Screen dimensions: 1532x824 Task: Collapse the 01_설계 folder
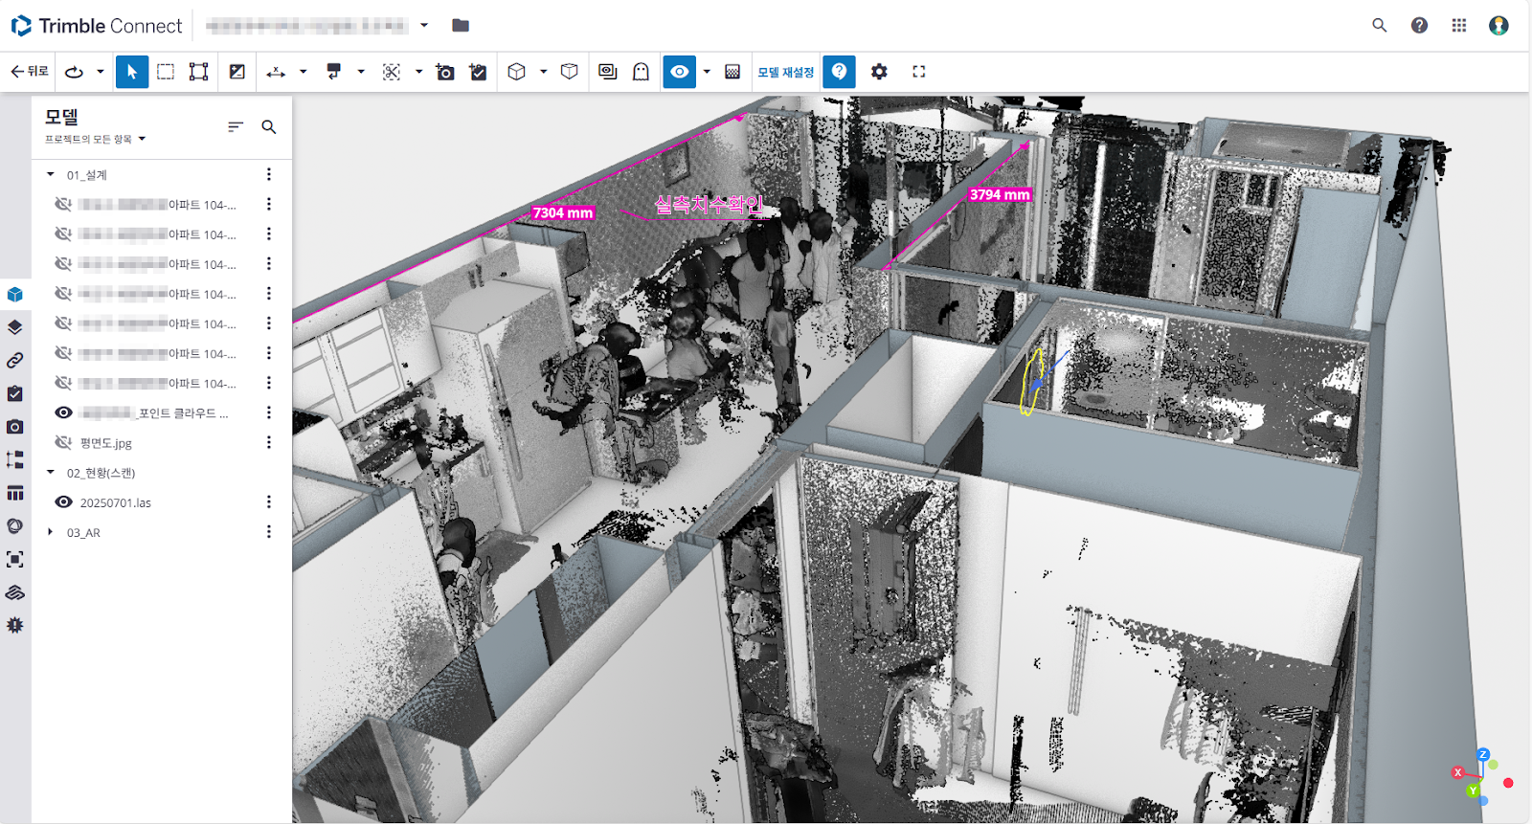51,175
